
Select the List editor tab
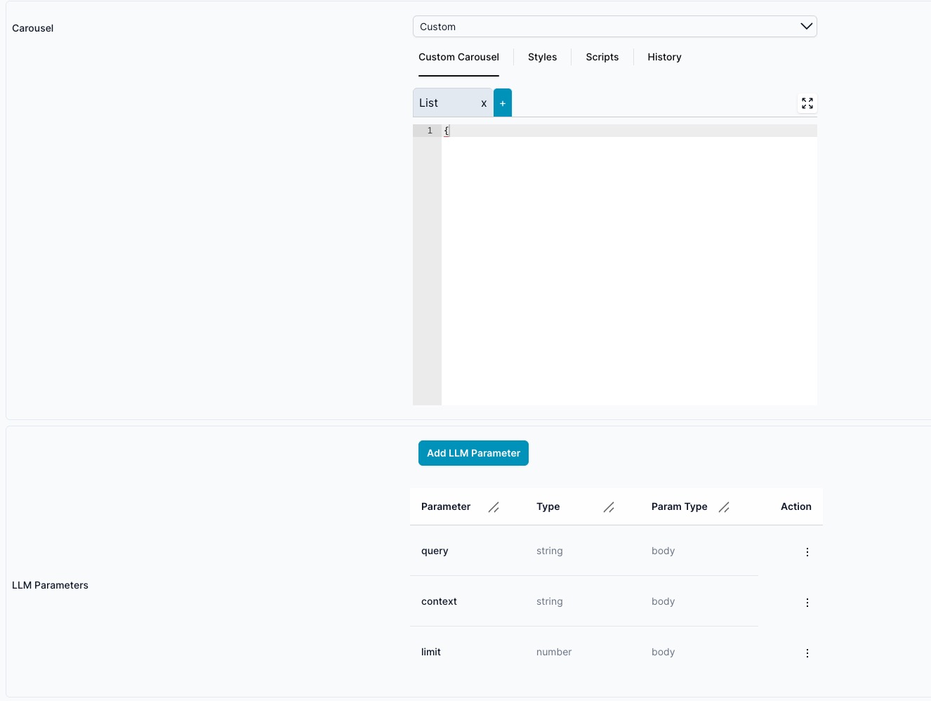click(x=442, y=103)
